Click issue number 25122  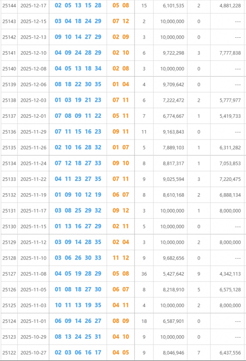click(9, 353)
